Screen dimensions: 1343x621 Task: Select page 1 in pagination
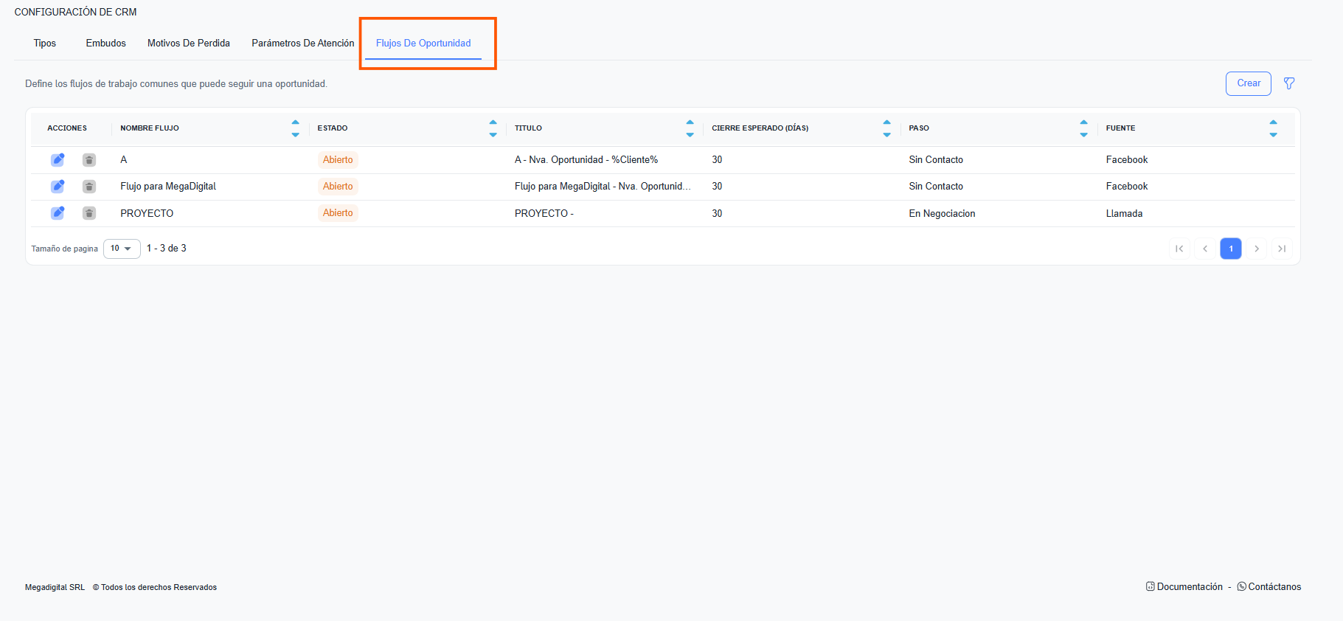coord(1230,249)
